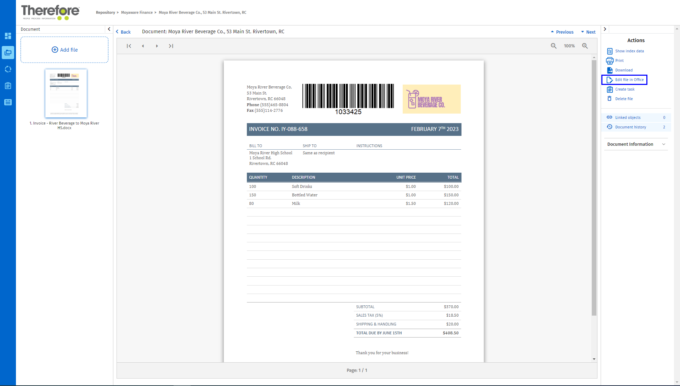
Task: Click Moya River Beverage breadcrumb item
Action: point(203,12)
